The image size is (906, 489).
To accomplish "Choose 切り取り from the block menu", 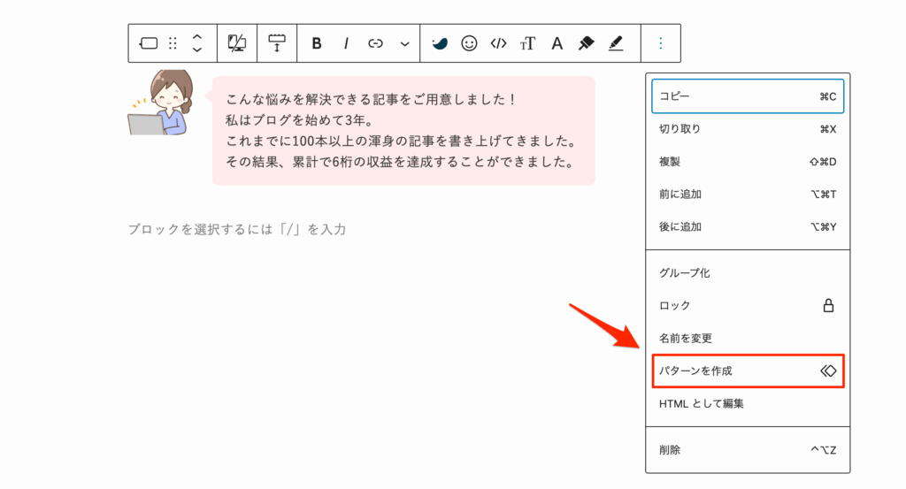I will click(x=748, y=129).
